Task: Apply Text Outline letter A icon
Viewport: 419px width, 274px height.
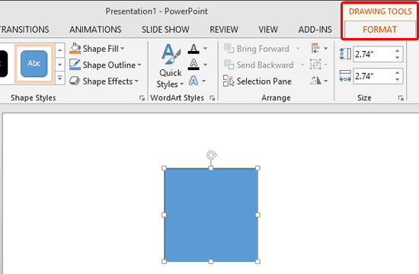Action: (x=194, y=65)
